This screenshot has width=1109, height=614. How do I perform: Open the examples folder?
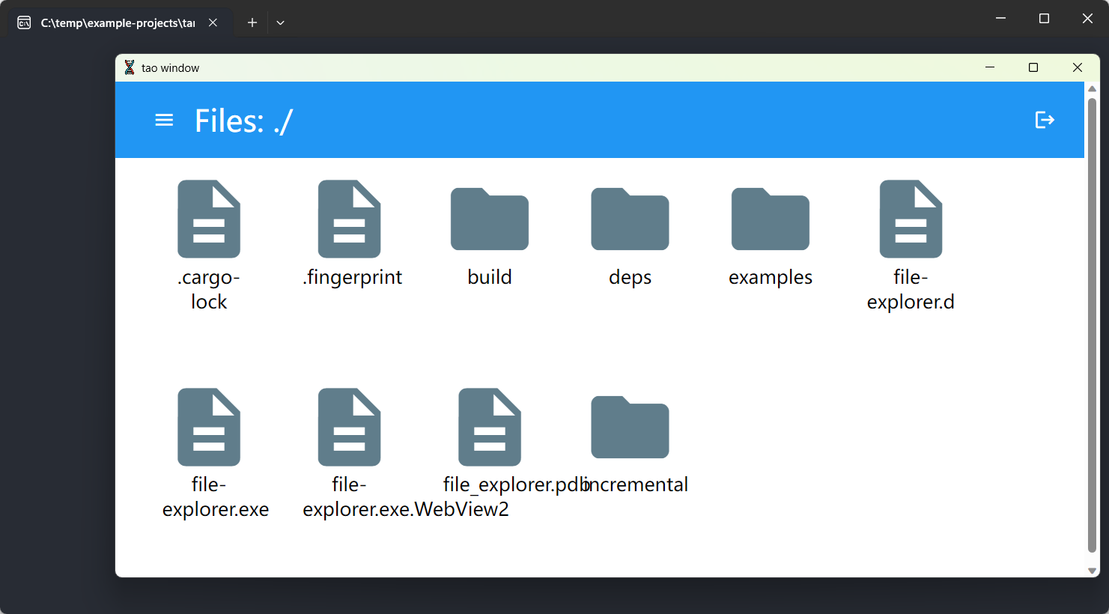coord(770,219)
